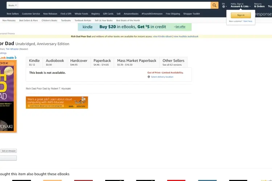Open Tim Wheeler reader link
The width and height of the screenshot is (272, 181).
tap(12, 49)
